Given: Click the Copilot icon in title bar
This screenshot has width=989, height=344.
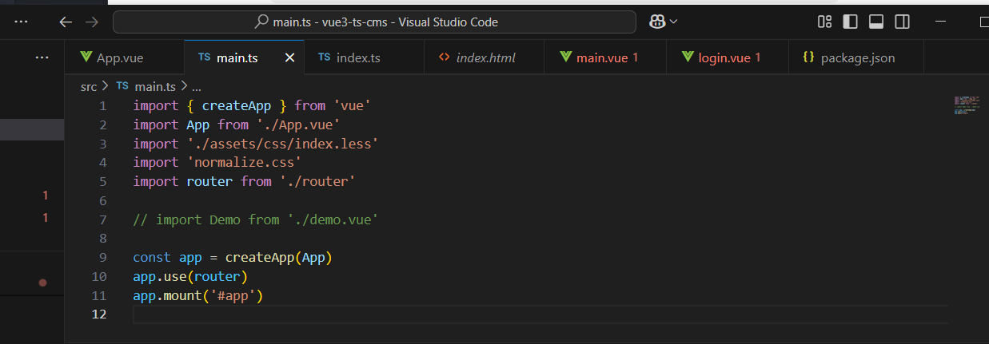Looking at the screenshot, I should (658, 22).
